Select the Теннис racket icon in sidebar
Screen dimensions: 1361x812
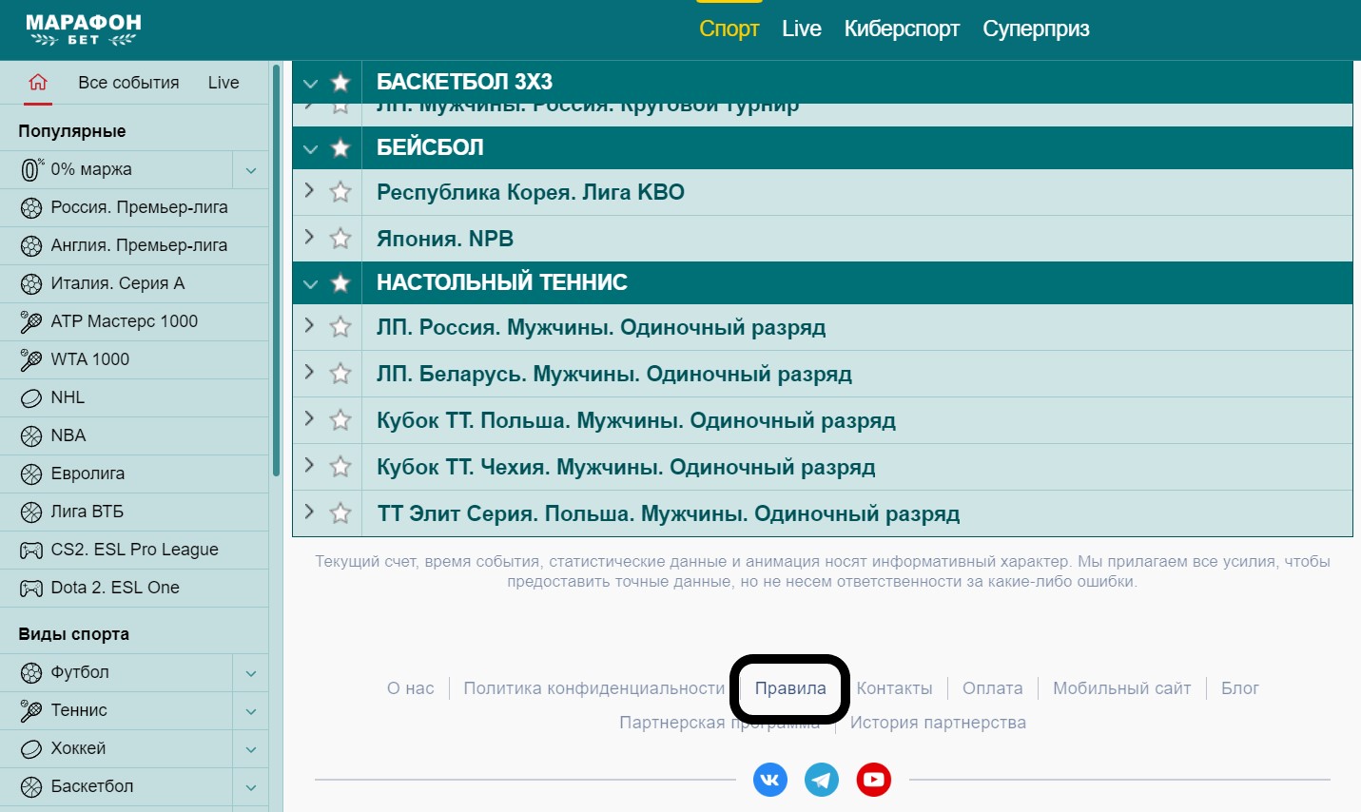(x=31, y=710)
